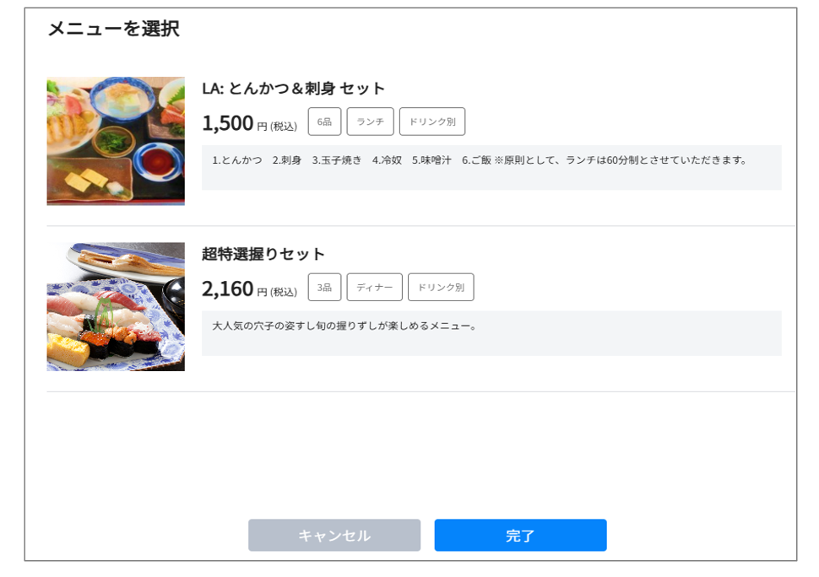Select the 1.とんかつ 2.刺身 course item list

(351, 160)
